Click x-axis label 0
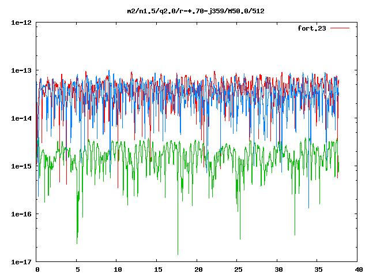The height and width of the screenshot is (277, 369). (x=37, y=269)
